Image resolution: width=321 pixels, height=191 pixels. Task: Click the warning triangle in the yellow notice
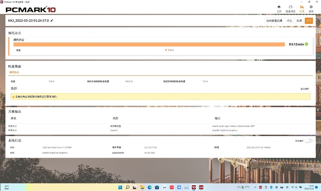[13, 97]
